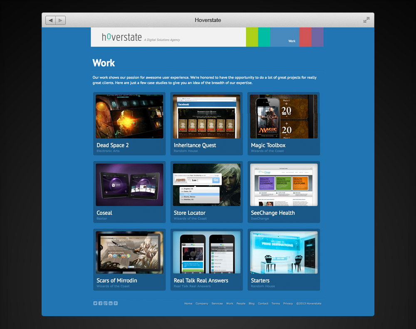Go to Home in footer

188,304
